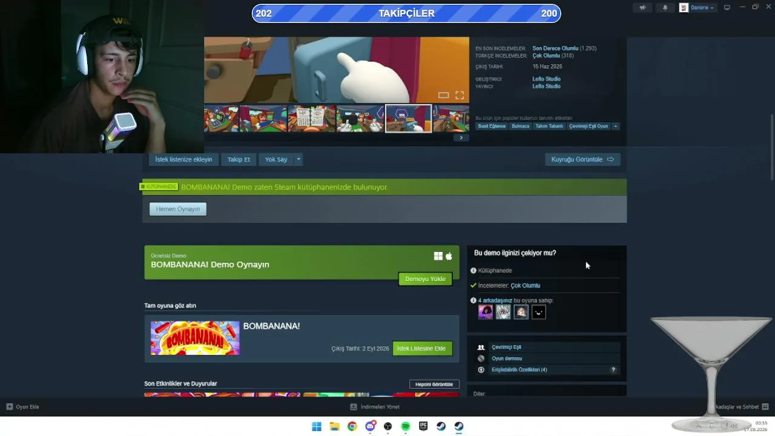Open Turkish reviews 'Çok Olumlu' link
Viewport: 775px width, 436px height.
point(546,56)
